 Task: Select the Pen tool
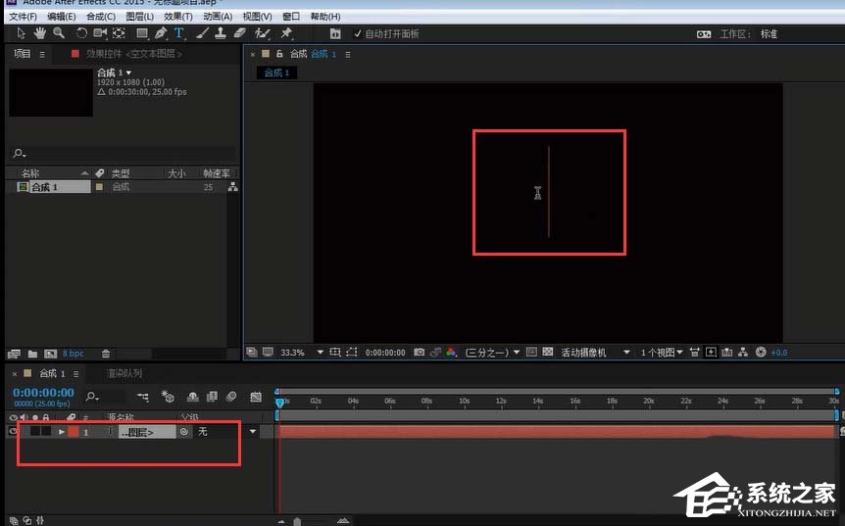coord(160,33)
